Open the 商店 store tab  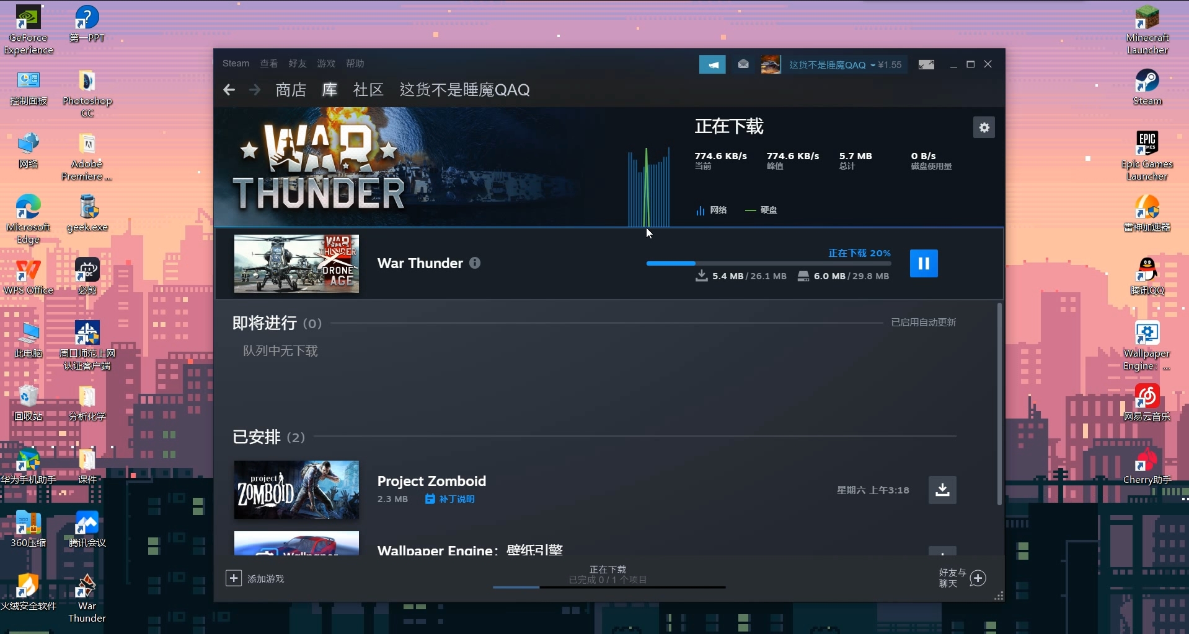point(291,90)
